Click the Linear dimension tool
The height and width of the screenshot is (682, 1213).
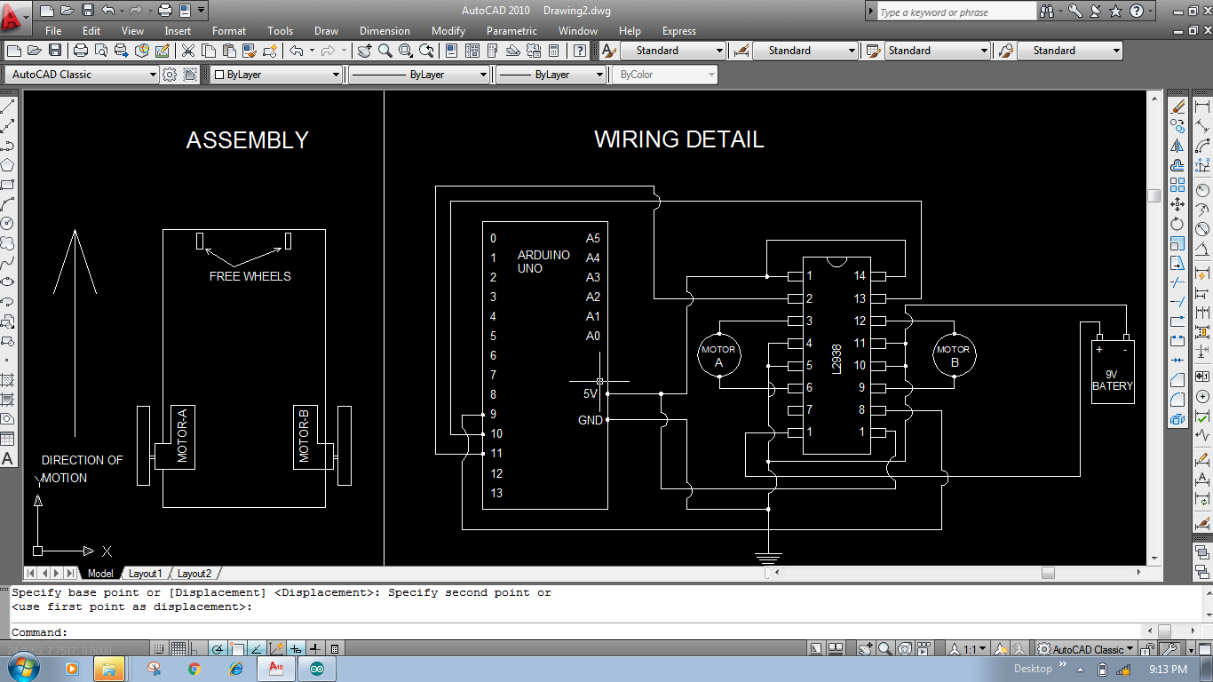pyautogui.click(x=1203, y=107)
